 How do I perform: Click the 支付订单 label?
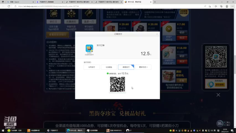pos(100,46)
